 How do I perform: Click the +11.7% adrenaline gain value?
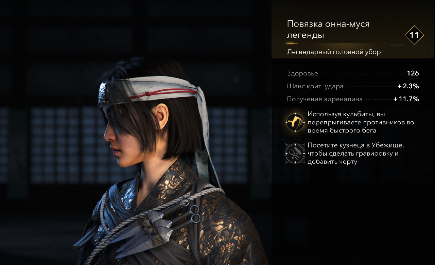pyautogui.click(x=406, y=99)
